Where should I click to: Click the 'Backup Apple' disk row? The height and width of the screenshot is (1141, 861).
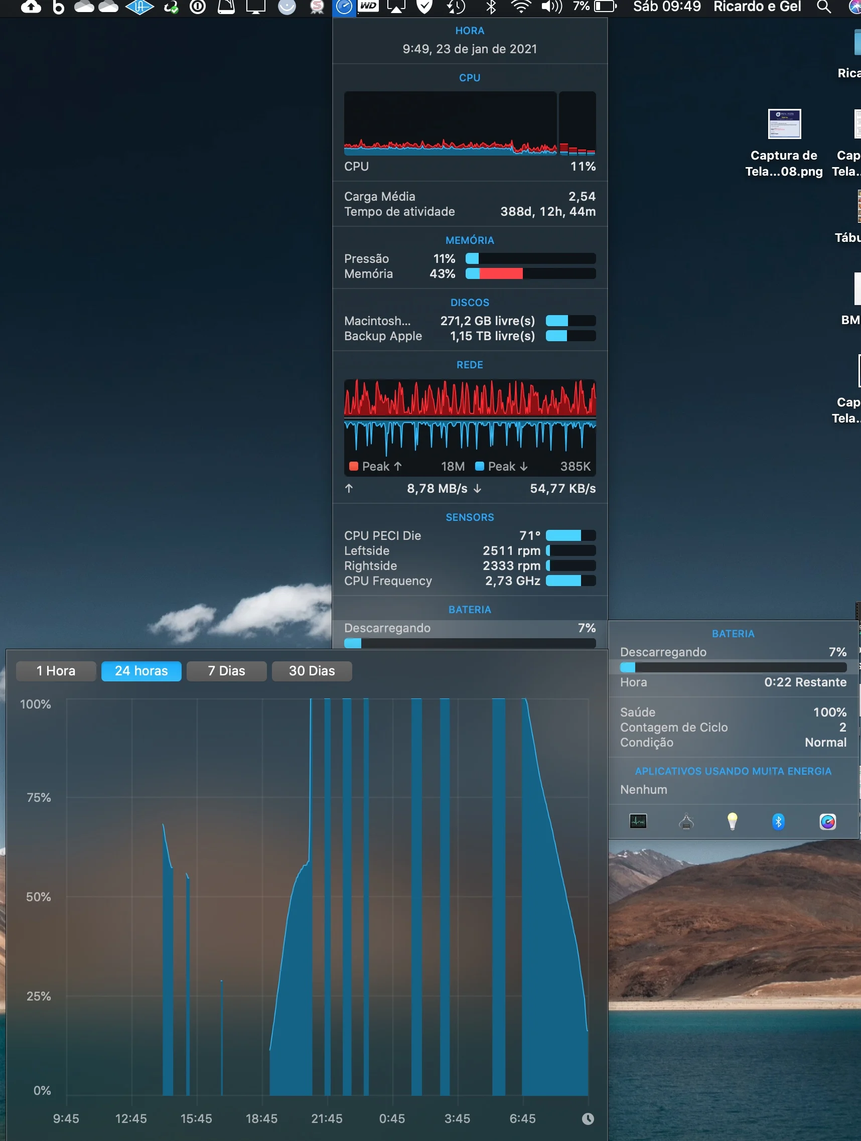click(x=470, y=336)
